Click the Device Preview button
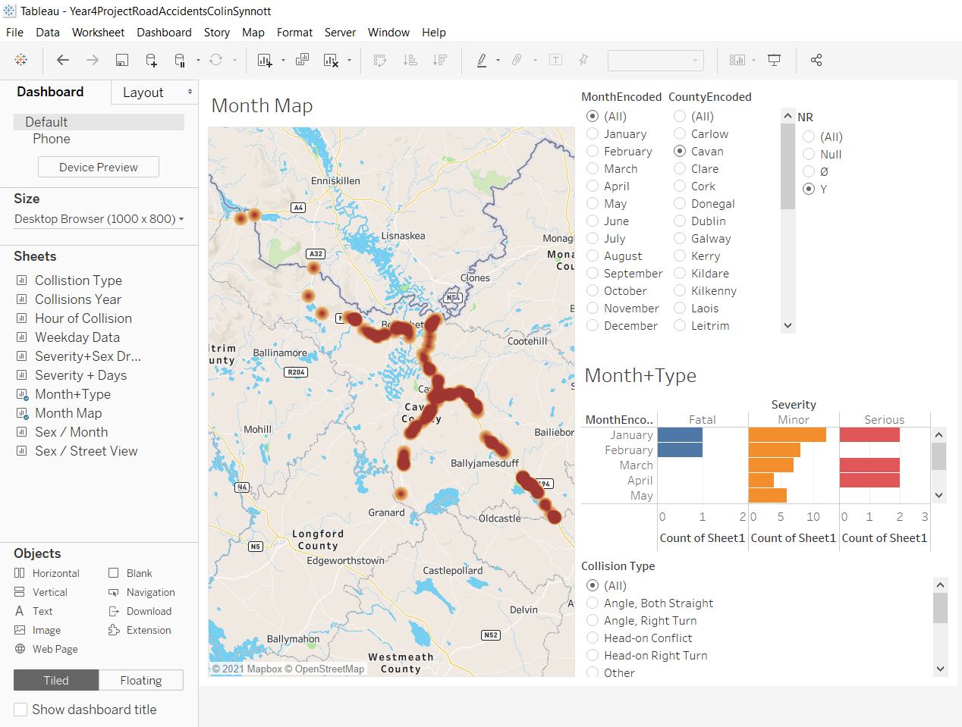The width and height of the screenshot is (962, 727). [99, 167]
